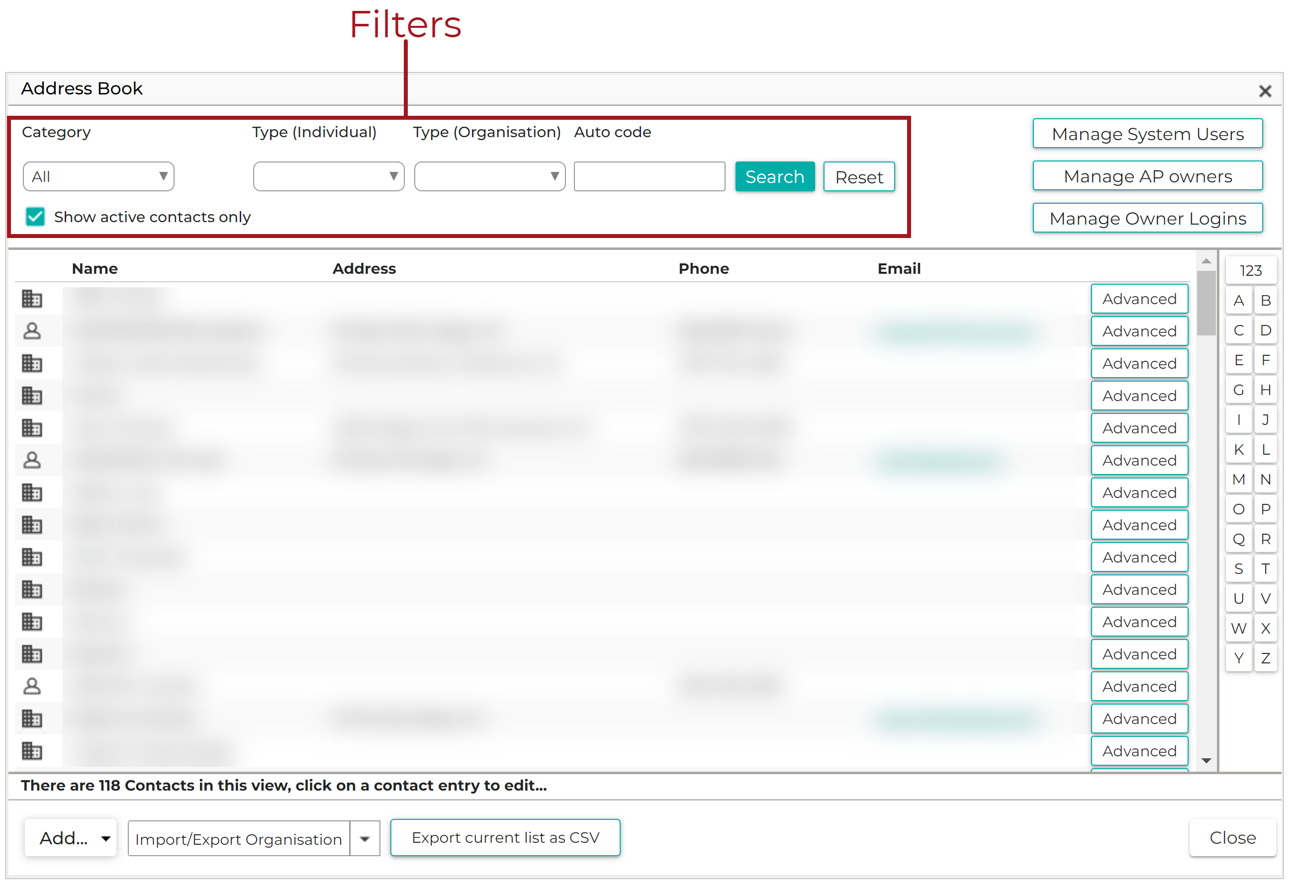1293x885 pixels.
Task: Click the Phone column header
Action: tap(704, 269)
